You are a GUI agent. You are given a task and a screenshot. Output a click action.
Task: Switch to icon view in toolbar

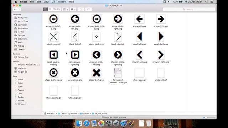[x=45, y=9]
